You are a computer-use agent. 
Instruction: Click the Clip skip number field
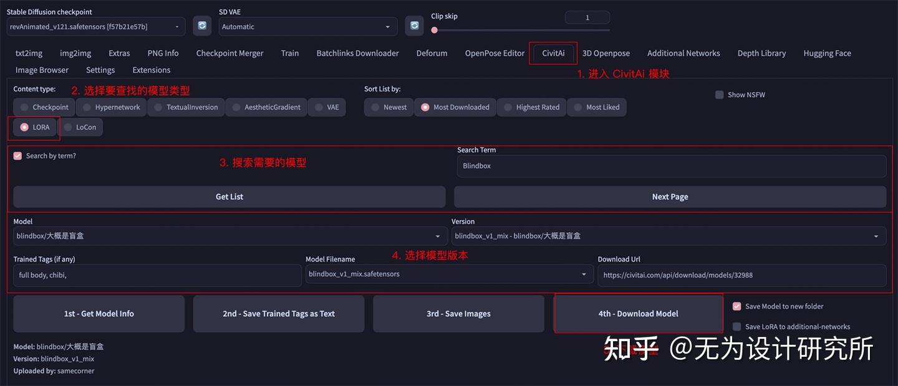[x=587, y=17]
